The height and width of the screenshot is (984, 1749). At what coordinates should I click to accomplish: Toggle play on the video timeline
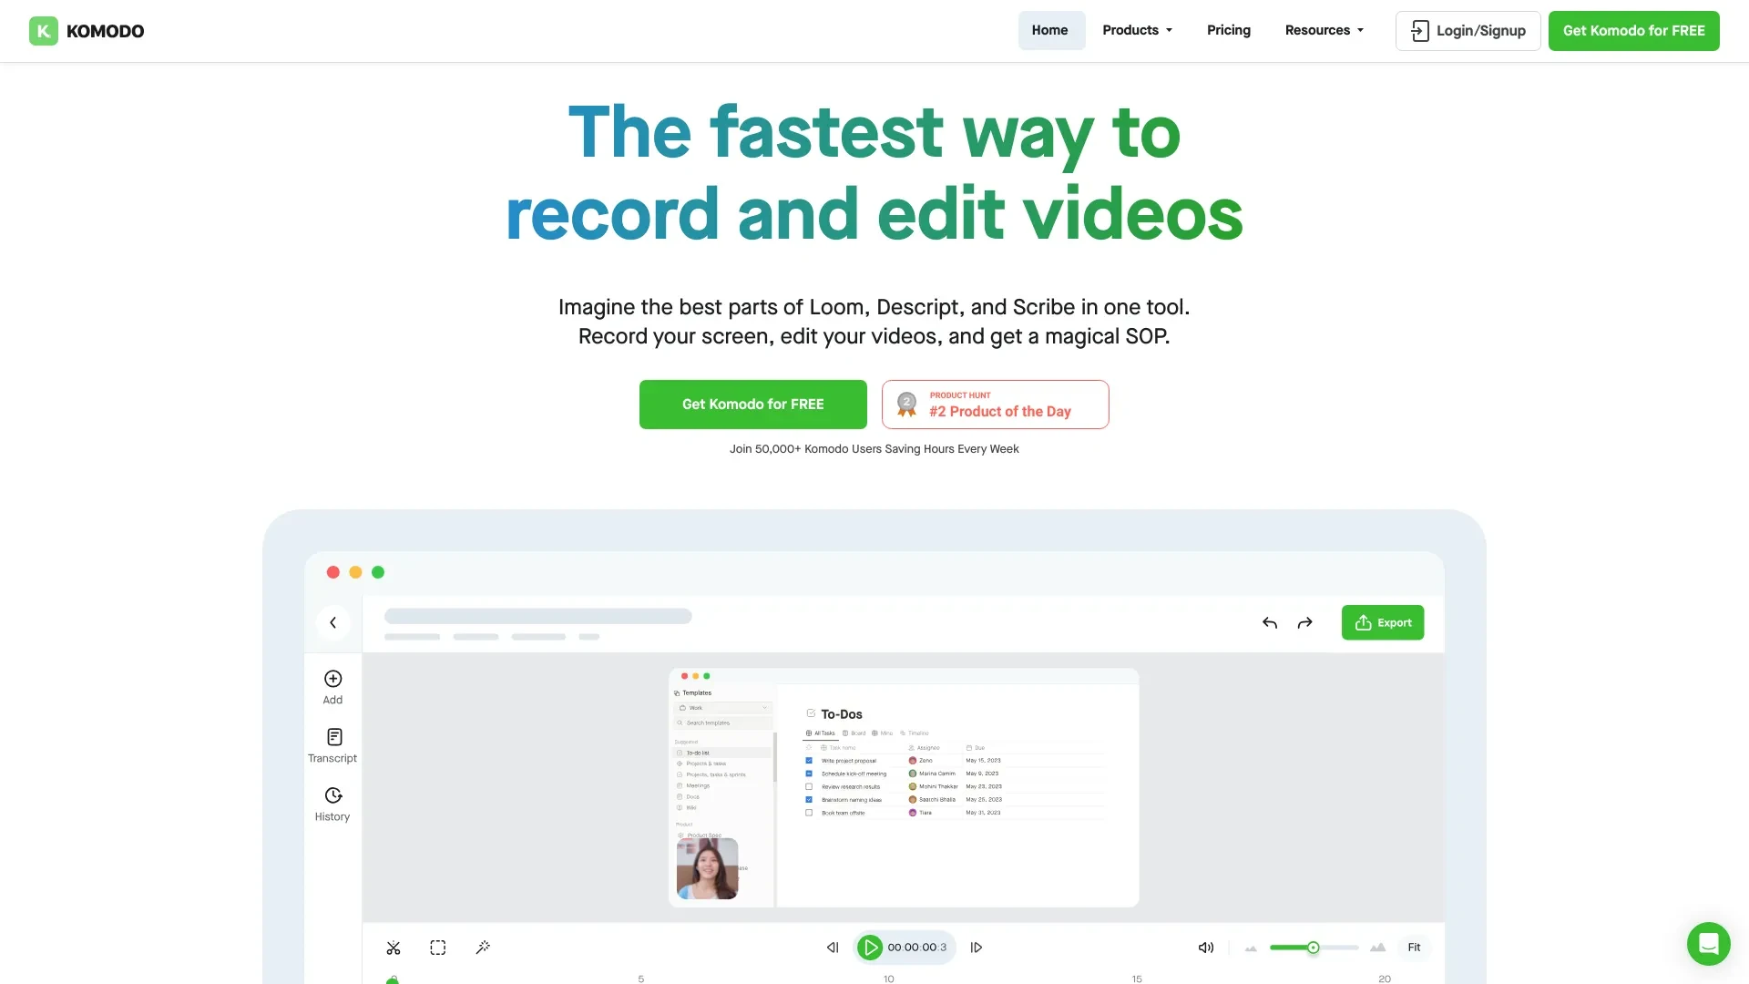[868, 948]
